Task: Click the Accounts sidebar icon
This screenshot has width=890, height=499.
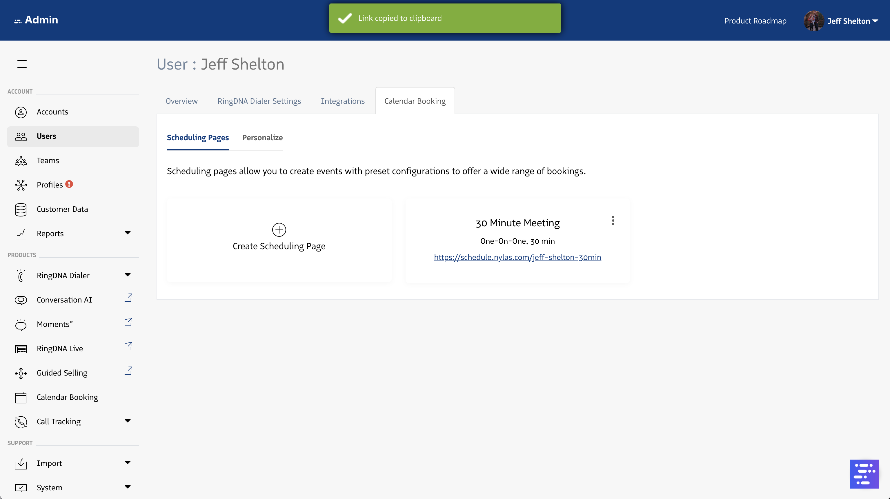Action: coord(21,112)
